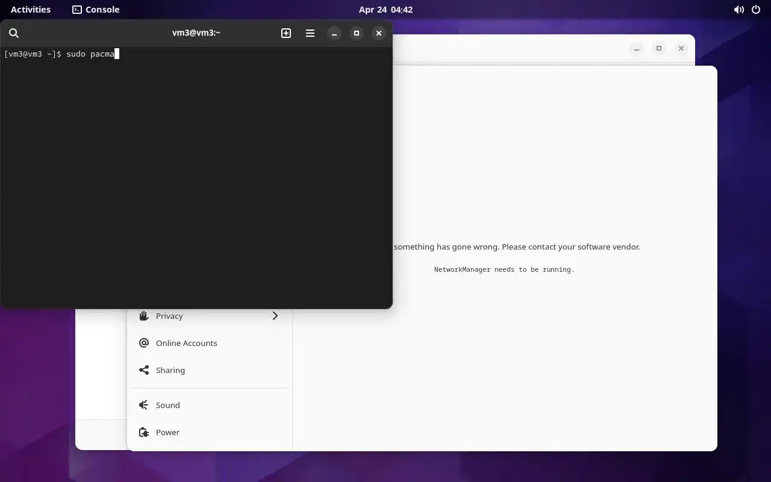This screenshot has width=771, height=482.
Task: Open the terminal search icon
Action: pos(14,33)
